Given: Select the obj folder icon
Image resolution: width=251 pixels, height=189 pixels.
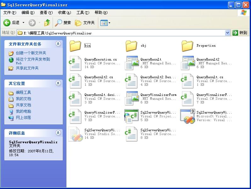Looking at the screenshot, I should tap(131, 46).
